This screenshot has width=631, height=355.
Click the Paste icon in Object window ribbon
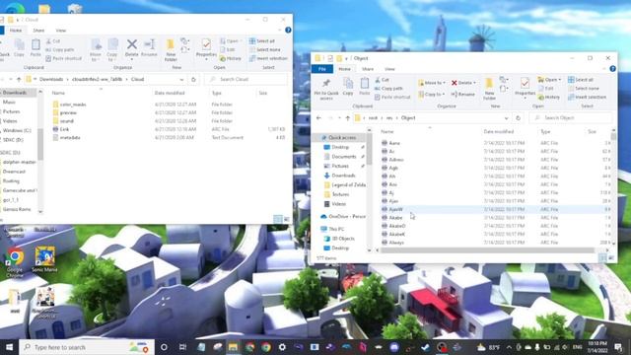tap(365, 87)
